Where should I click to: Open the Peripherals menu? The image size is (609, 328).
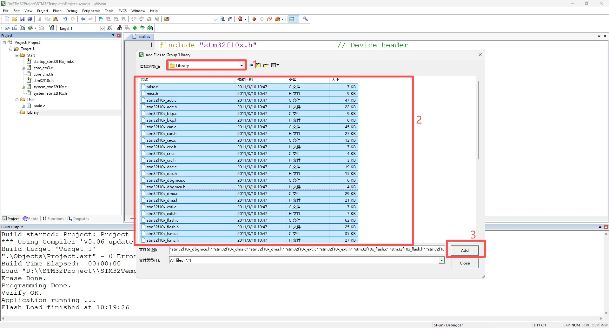[91, 11]
